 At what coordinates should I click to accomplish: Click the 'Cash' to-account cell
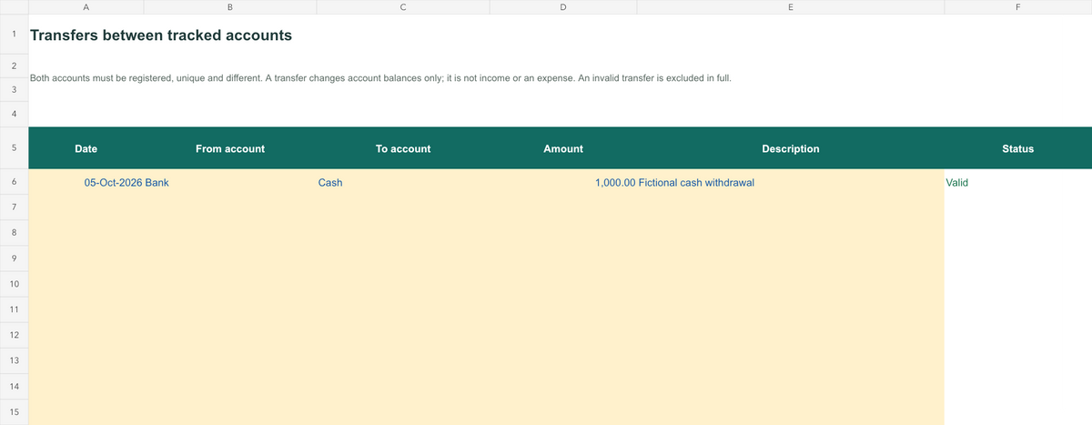(x=403, y=182)
